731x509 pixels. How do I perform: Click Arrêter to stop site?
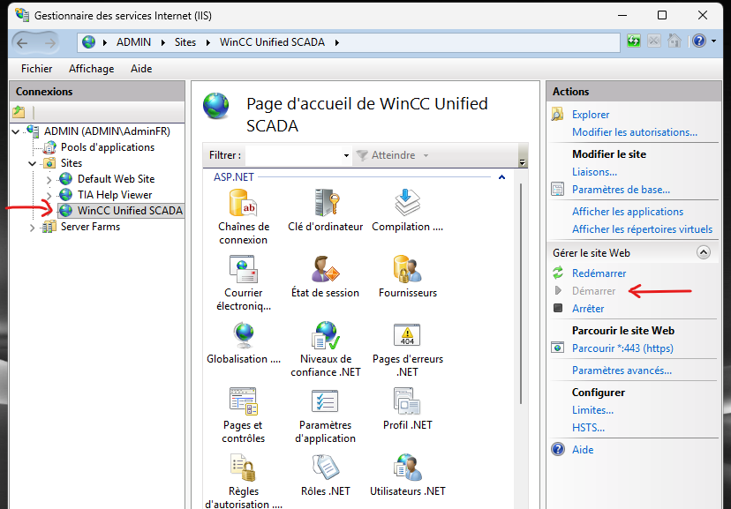click(x=588, y=309)
